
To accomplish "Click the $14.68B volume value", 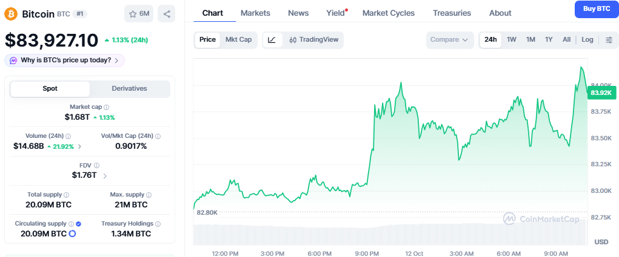I will pos(28,146).
